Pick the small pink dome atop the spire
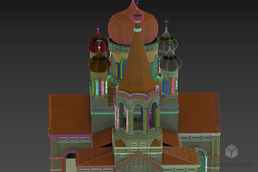This screenshot has height=172, width=258. point(137,16)
